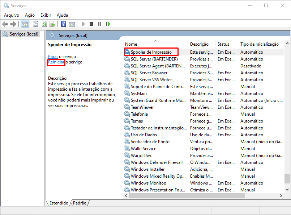Click the Forward arrow toolbar icon
291x215 pixels.
[13, 24]
